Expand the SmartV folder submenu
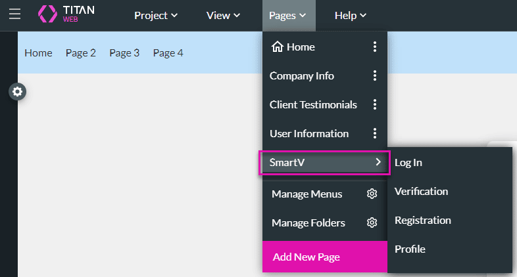 tap(324, 162)
